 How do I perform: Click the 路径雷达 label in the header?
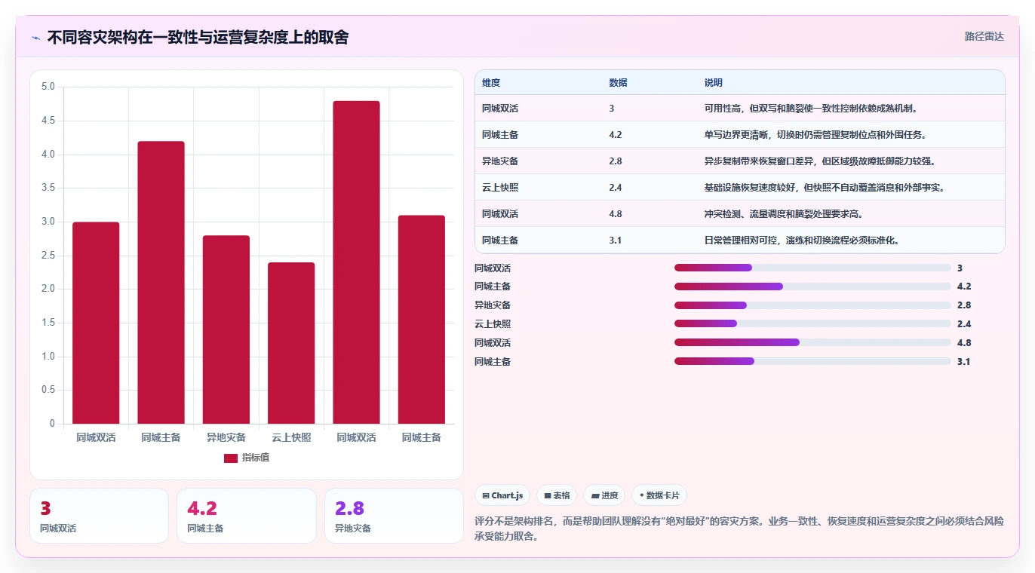984,36
